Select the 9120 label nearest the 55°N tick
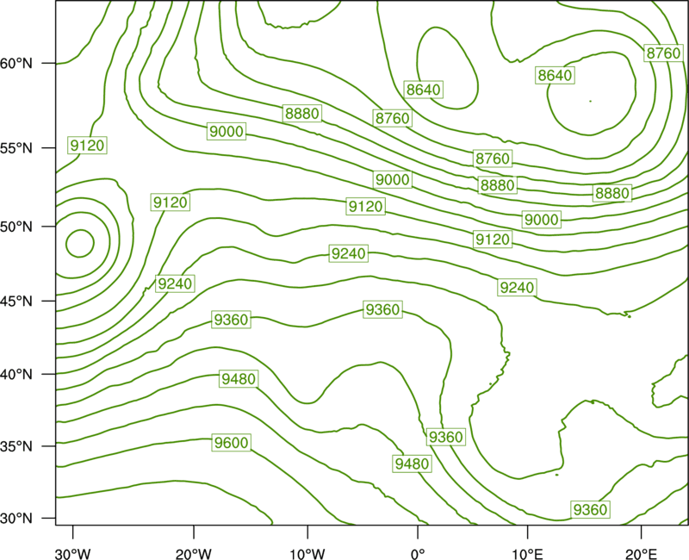Screen dimensions: 689x560 pyautogui.click(x=87, y=145)
